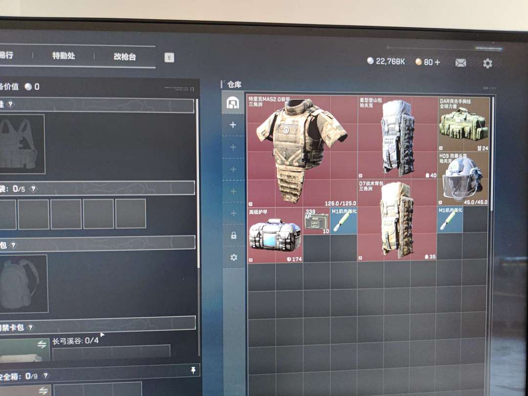Select the .338 AP ammo box
528x396 pixels.
pyautogui.click(x=316, y=221)
